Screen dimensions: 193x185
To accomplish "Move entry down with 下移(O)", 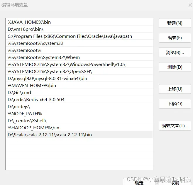I will pyautogui.click(x=175, y=103).
